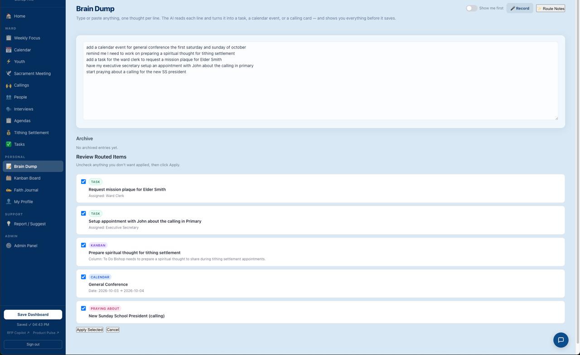Navigate to Kanban Board
This screenshot has width=580, height=355.
coord(33,178)
